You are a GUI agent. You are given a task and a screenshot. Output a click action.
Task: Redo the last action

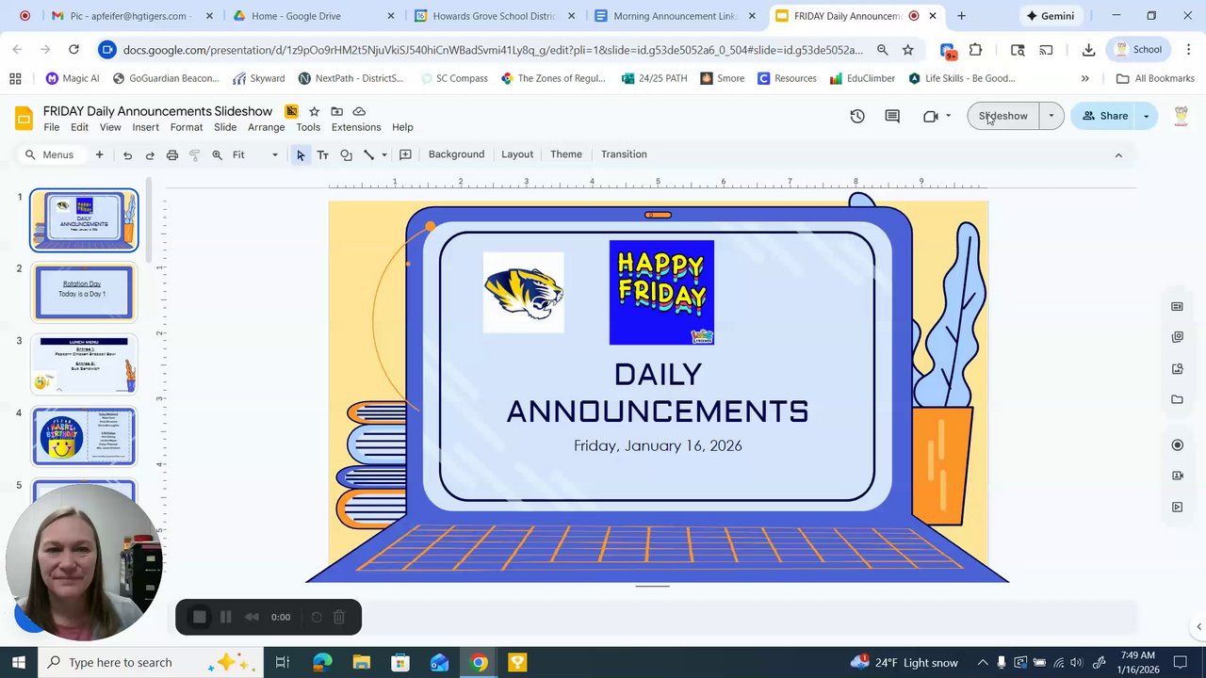tap(150, 154)
